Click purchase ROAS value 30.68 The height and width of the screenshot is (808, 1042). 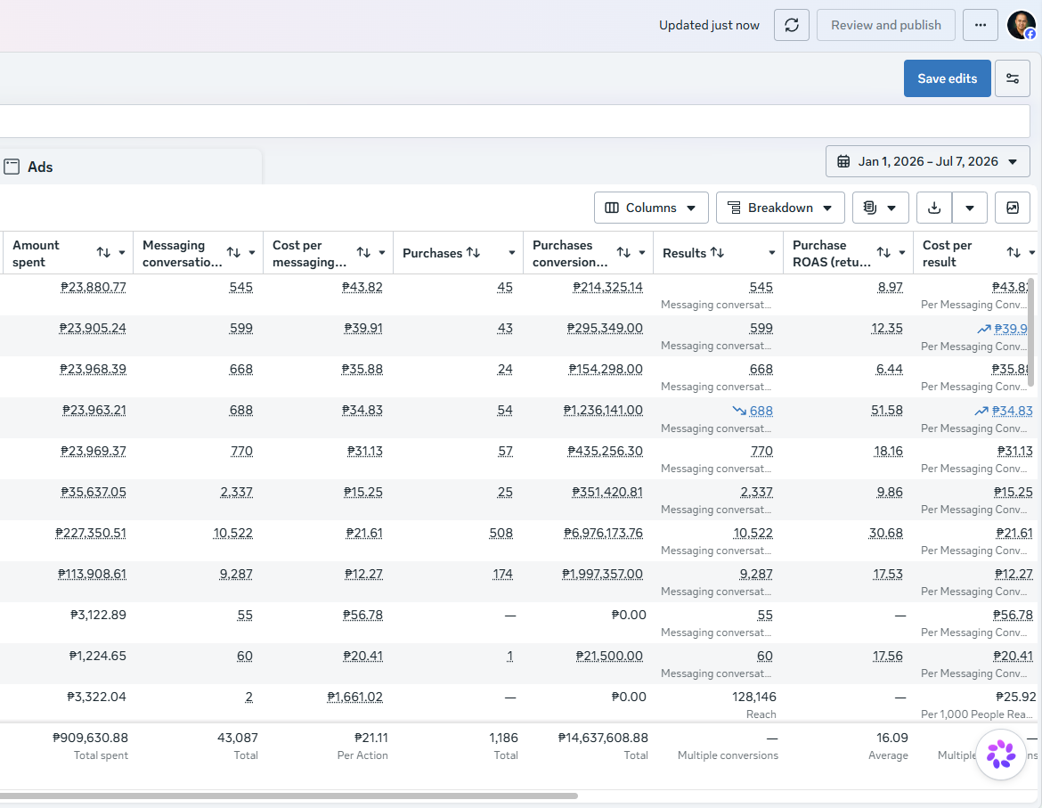pos(886,533)
